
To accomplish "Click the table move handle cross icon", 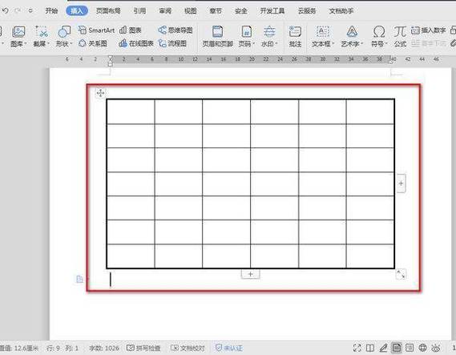I will 100,93.
